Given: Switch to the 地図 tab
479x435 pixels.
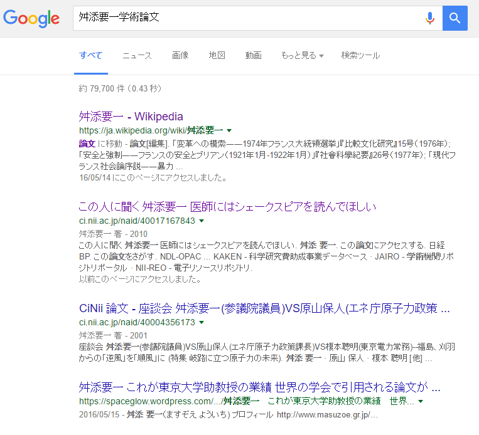Looking at the screenshot, I should 217,55.
